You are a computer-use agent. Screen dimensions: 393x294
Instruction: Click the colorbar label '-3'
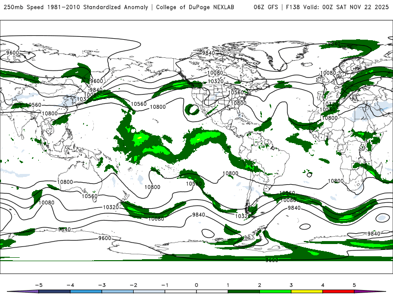(x=102, y=285)
